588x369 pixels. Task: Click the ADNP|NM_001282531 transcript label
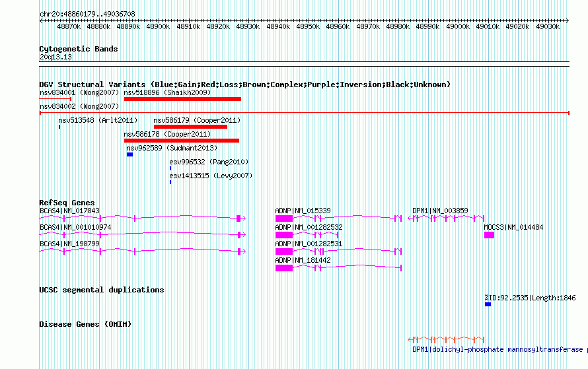[309, 244]
